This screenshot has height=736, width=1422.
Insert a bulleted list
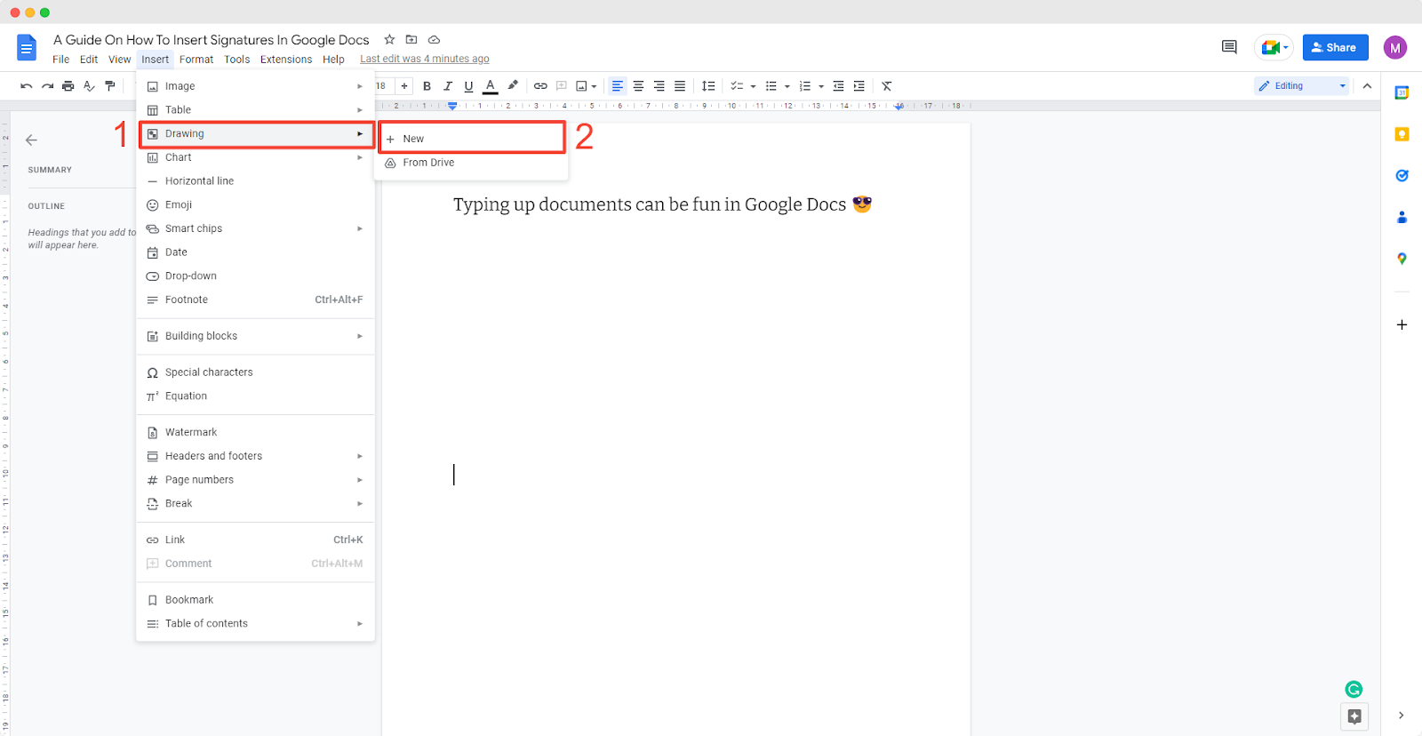(771, 86)
